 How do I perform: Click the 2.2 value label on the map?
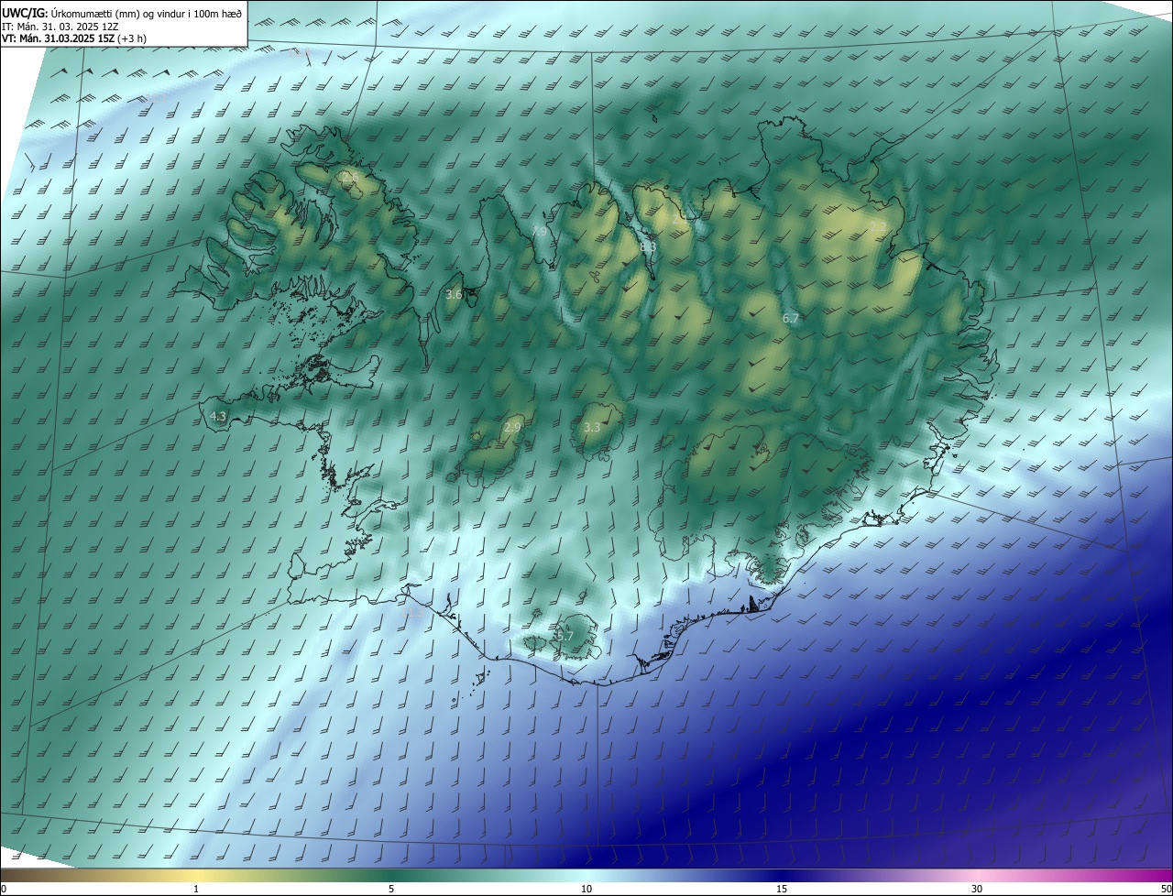pyautogui.click(x=878, y=226)
